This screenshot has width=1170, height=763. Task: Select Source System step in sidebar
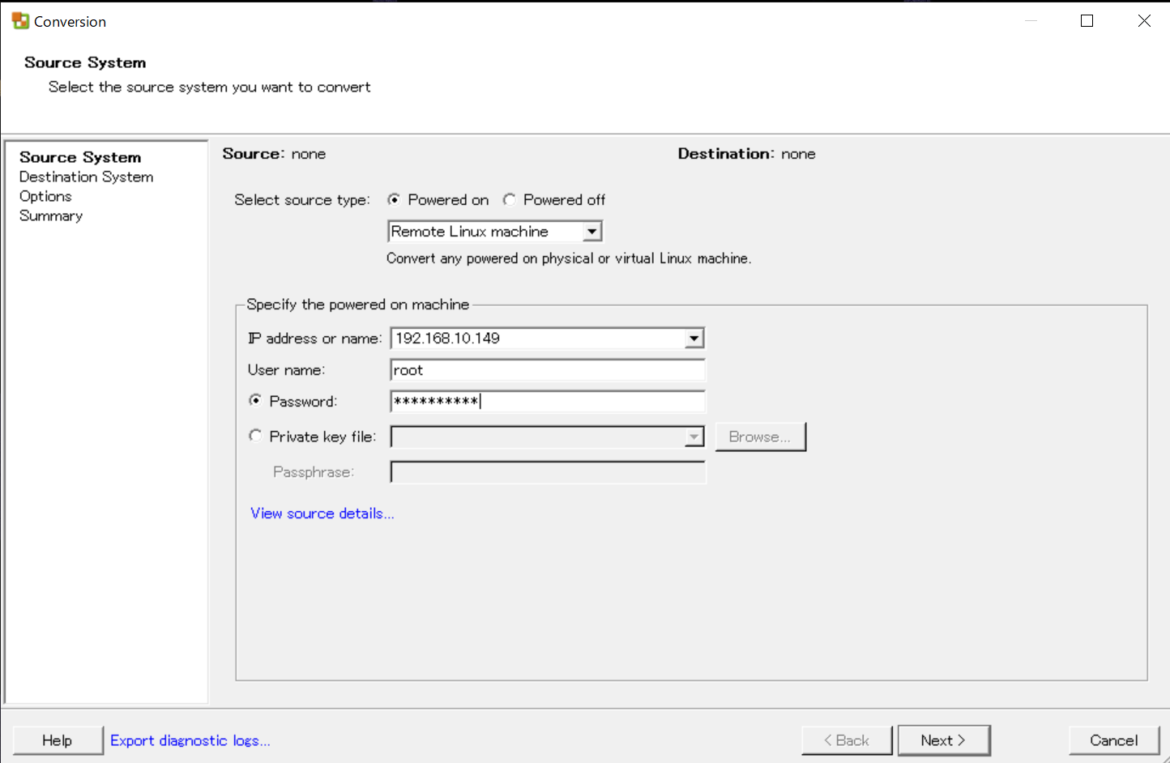tap(80, 157)
